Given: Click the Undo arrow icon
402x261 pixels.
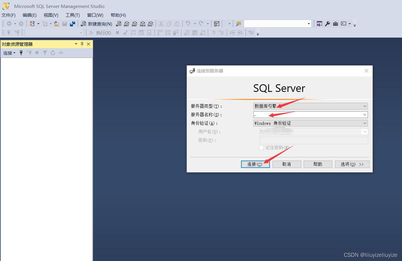Looking at the screenshot, I should [x=188, y=24].
